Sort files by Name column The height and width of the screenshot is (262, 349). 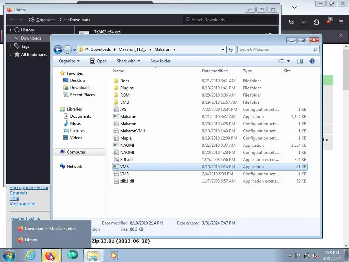(x=119, y=71)
